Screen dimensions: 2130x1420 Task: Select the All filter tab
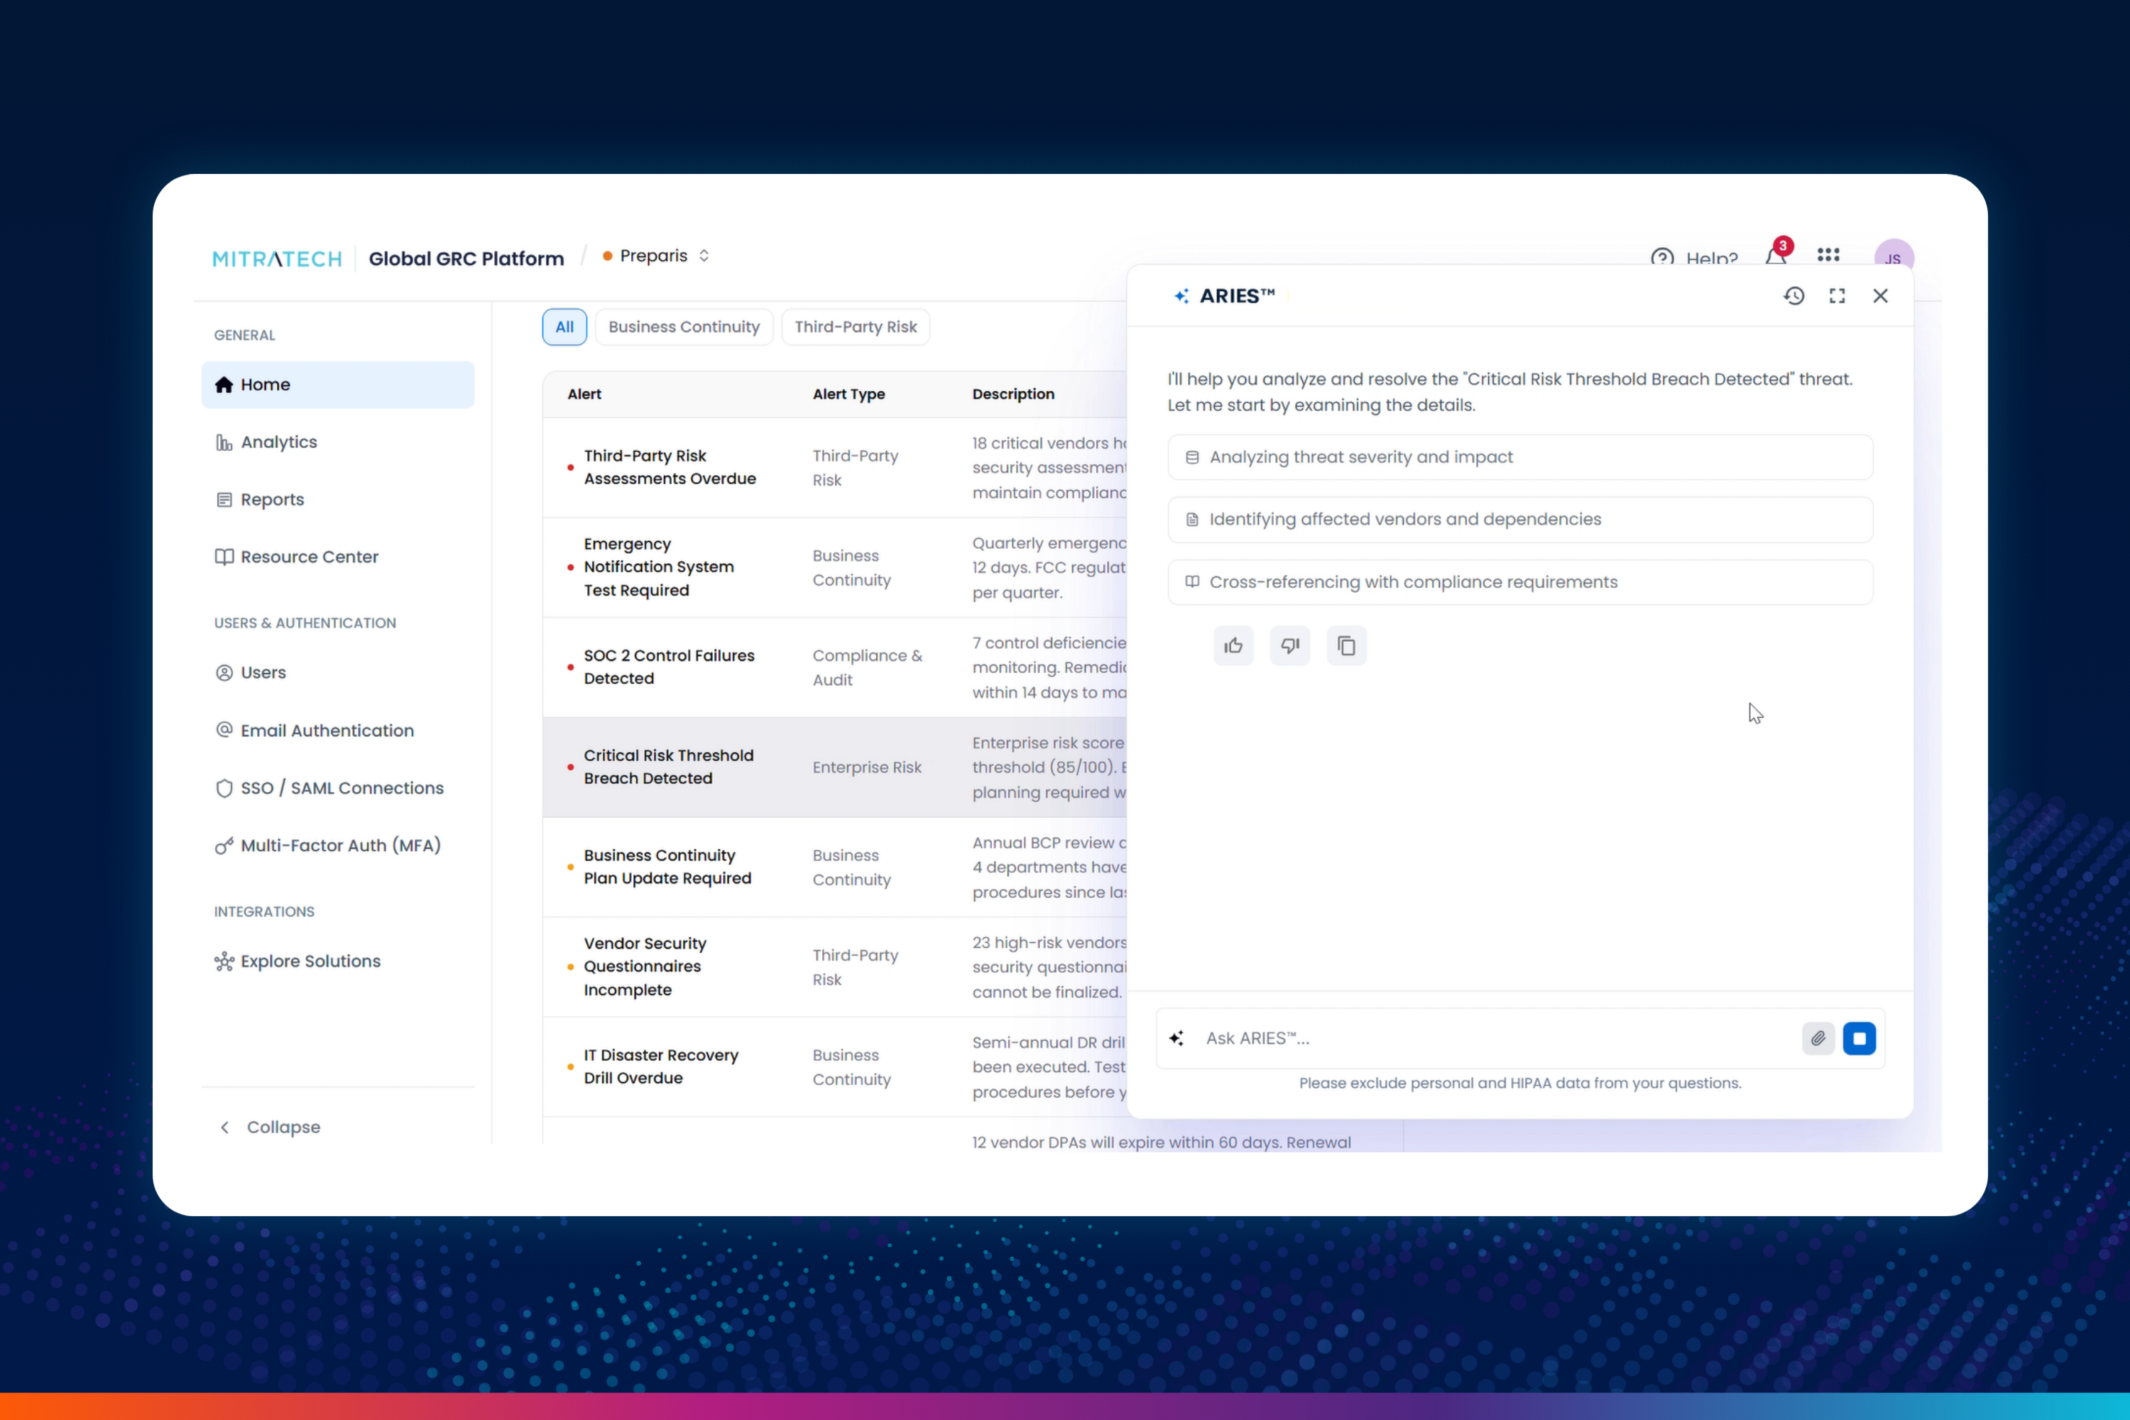564,327
